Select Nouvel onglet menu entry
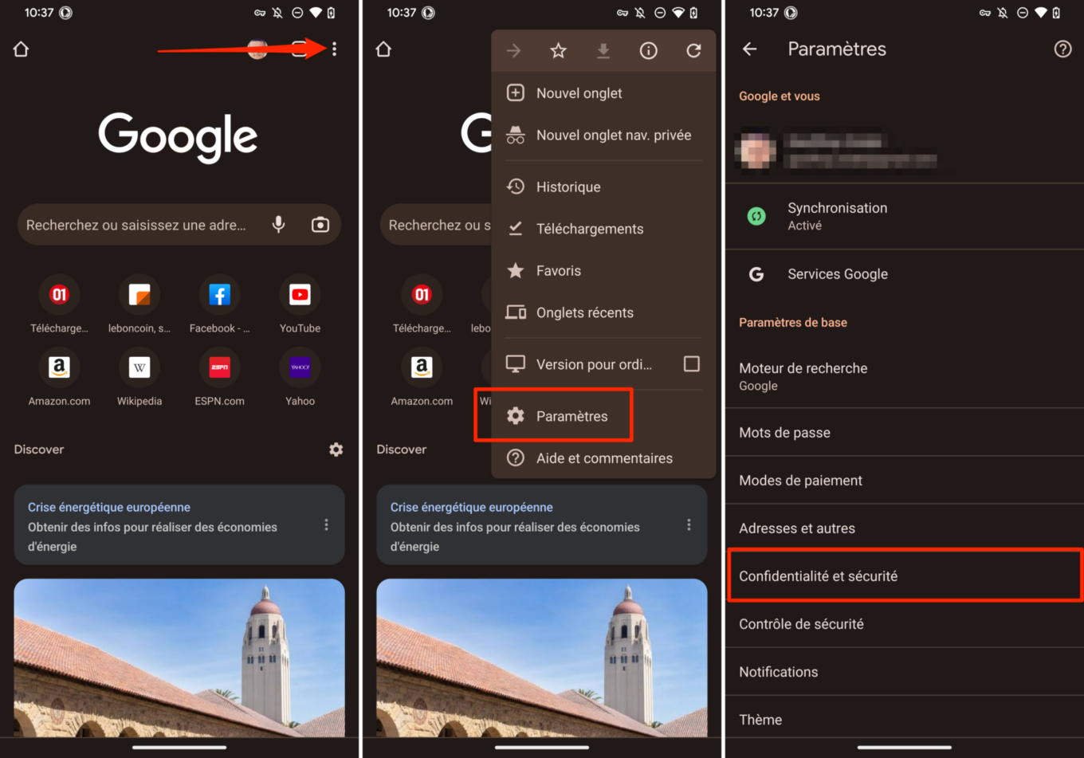The width and height of the screenshot is (1084, 758). pos(603,93)
